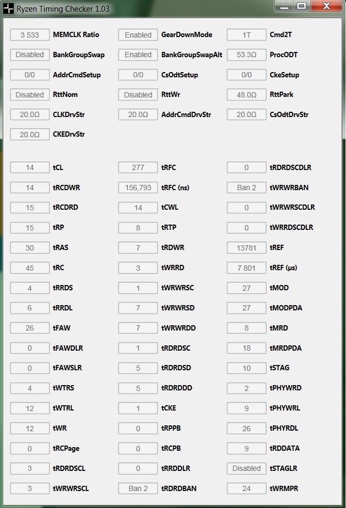Click the CsOdtDrvStr value field
This screenshot has height=508, width=346.
(246, 115)
